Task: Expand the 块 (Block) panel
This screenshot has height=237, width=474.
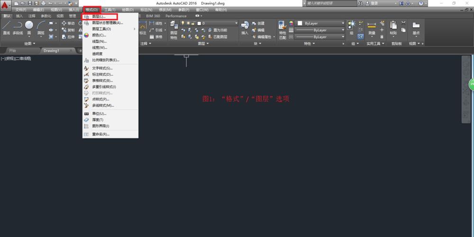Action: (x=257, y=44)
